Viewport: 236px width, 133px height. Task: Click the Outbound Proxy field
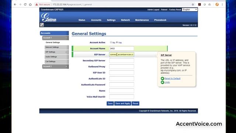121,66
